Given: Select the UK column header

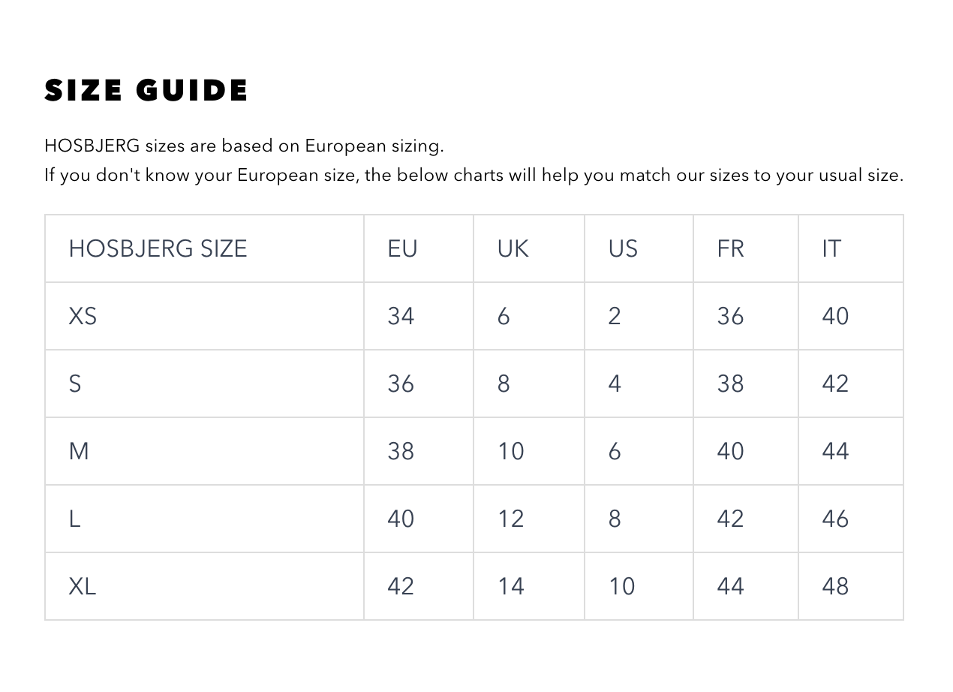Looking at the screenshot, I should tap(513, 248).
